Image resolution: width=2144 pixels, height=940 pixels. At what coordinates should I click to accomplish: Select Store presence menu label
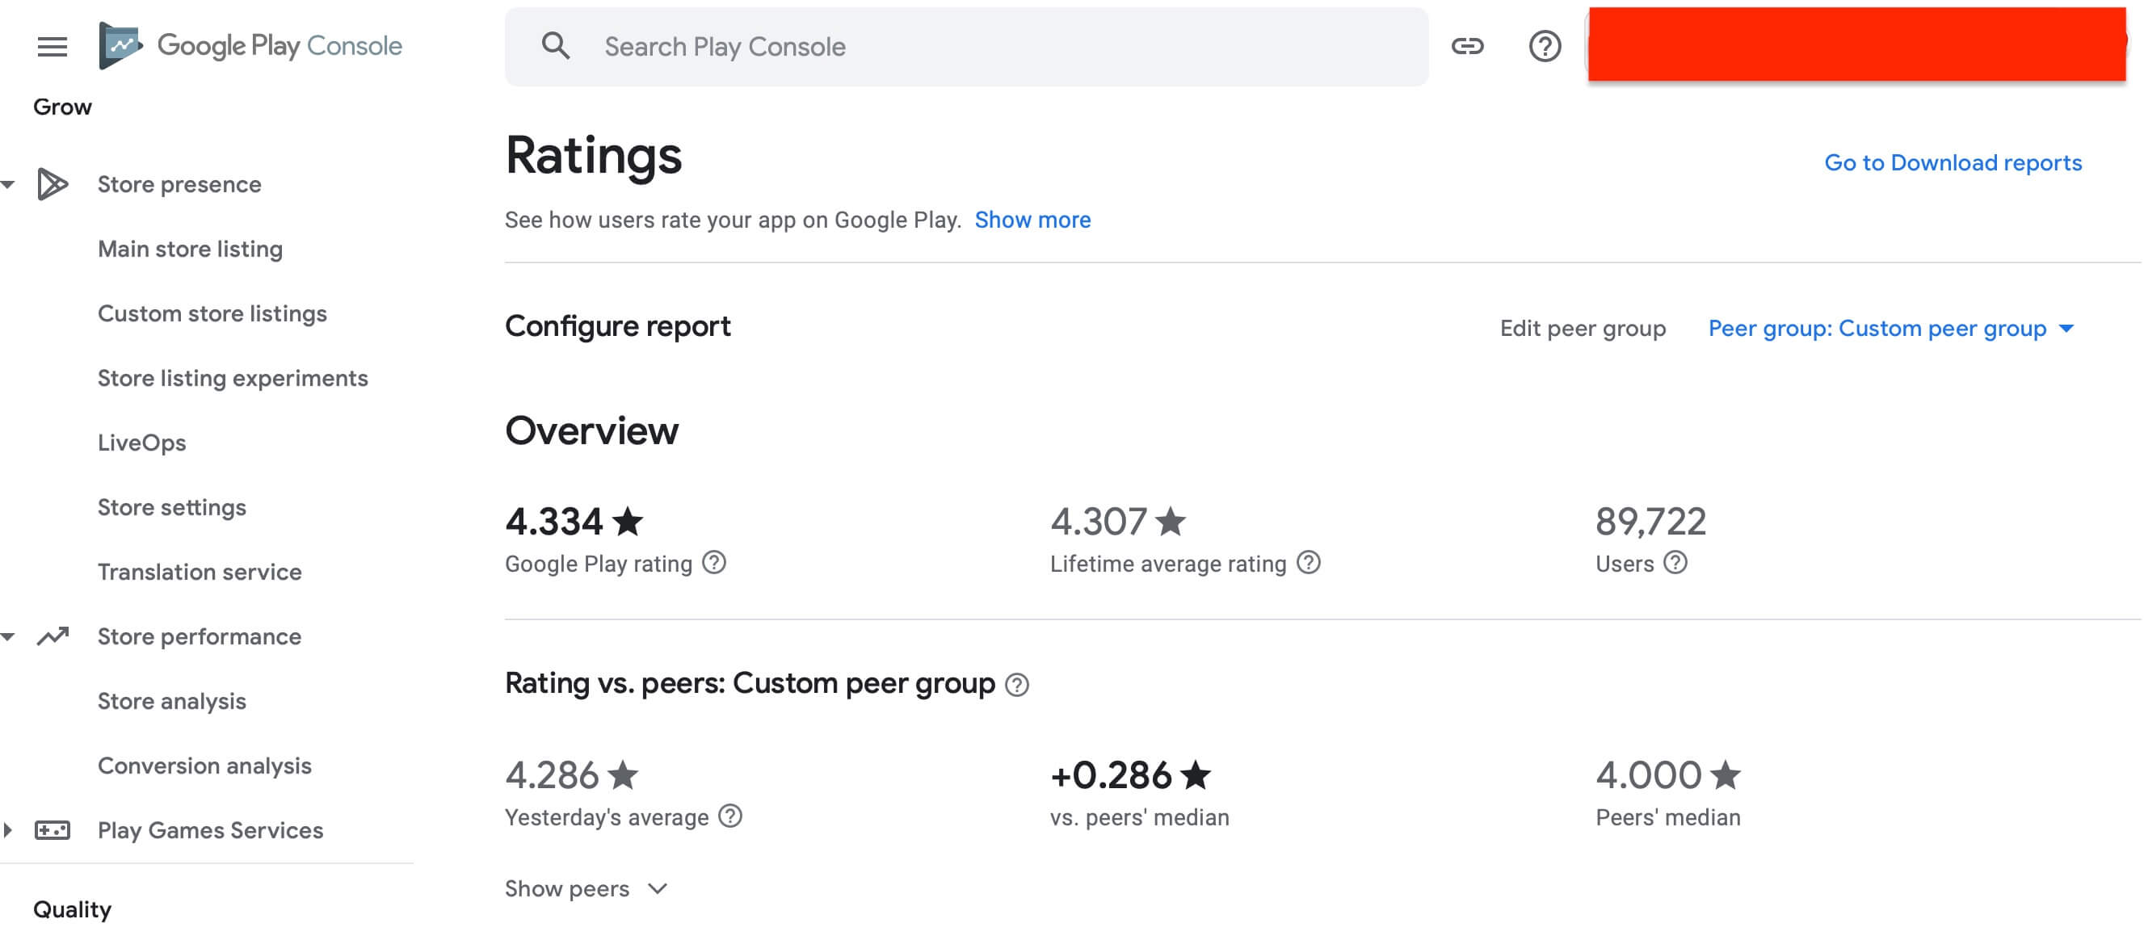179,185
